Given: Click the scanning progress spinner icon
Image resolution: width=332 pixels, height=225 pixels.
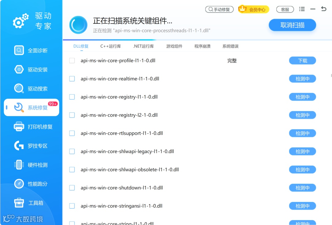Looking at the screenshot, I should click(x=78, y=25).
